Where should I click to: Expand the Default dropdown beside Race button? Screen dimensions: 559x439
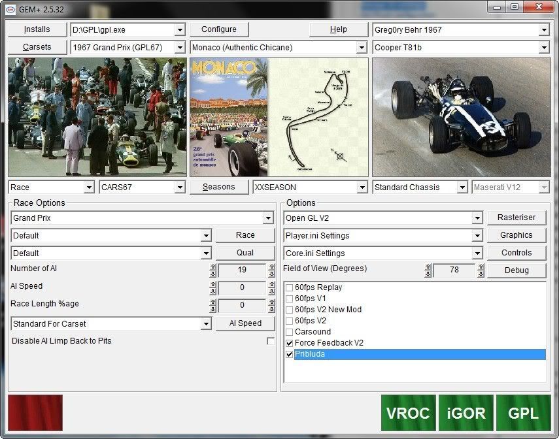[x=206, y=236]
